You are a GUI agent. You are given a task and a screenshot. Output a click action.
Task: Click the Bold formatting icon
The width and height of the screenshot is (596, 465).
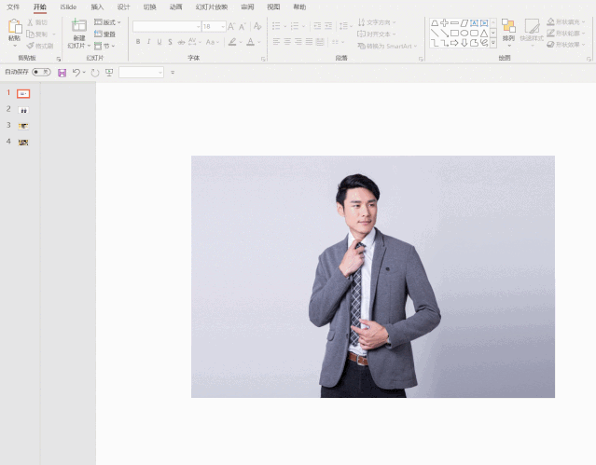pyautogui.click(x=138, y=42)
